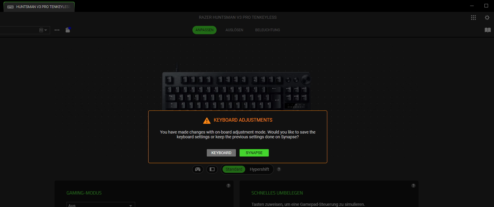
Task: Show help for Standard/Hypershift toggle
Action: pyautogui.click(x=279, y=169)
